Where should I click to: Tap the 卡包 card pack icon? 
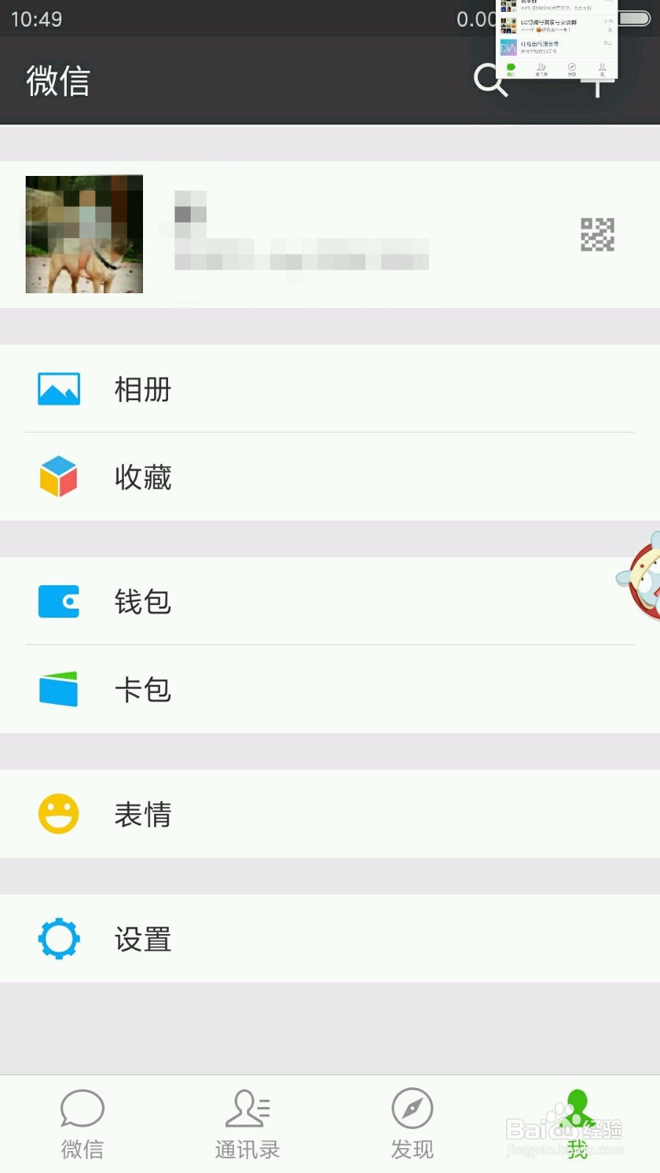coord(59,689)
